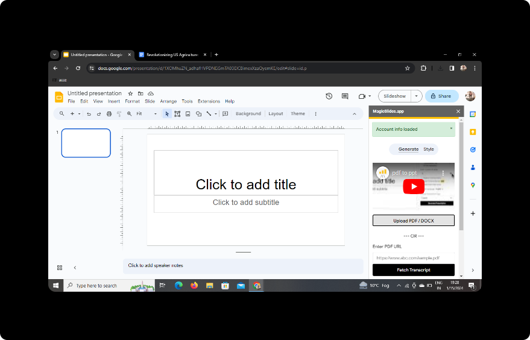This screenshot has width=530, height=340.
Task: Open the Fit zoom level dropdown
Action: click(x=147, y=114)
